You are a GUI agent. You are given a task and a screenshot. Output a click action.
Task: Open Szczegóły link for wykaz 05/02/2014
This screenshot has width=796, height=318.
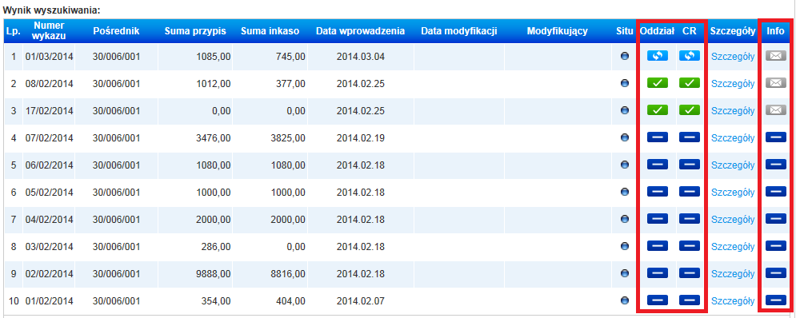733,193
